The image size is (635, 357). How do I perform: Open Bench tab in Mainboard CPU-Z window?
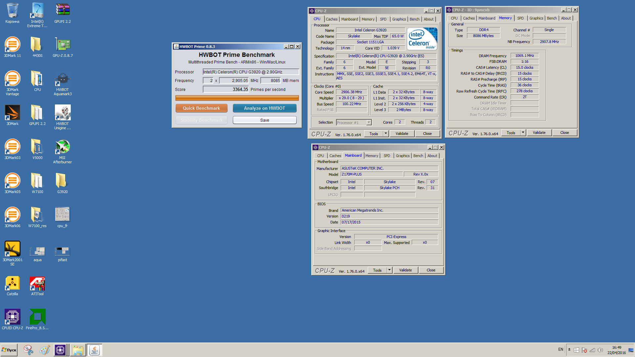(418, 156)
